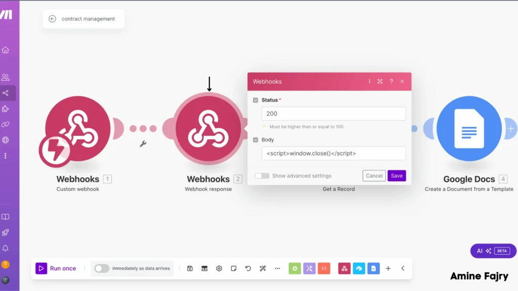Go back from contract management scenario
Screen dimensions: 518x291
[x=52, y=19]
